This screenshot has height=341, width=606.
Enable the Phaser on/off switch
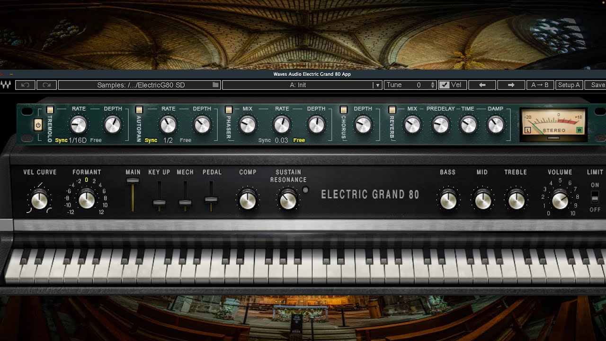(229, 110)
